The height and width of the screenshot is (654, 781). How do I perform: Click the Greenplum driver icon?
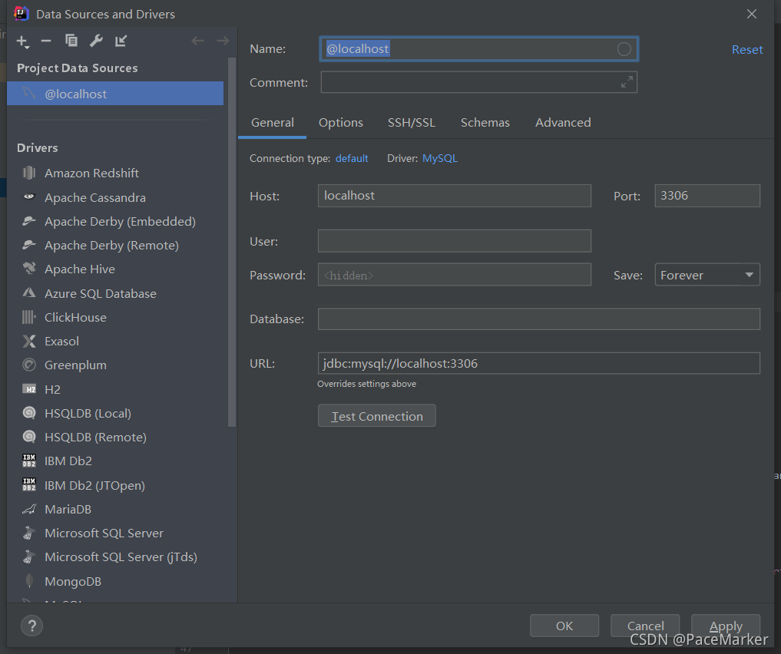pyautogui.click(x=29, y=365)
